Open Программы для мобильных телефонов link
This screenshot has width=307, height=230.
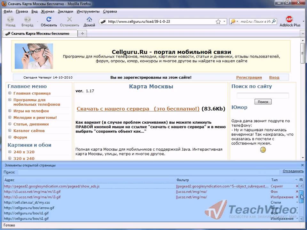36,102
